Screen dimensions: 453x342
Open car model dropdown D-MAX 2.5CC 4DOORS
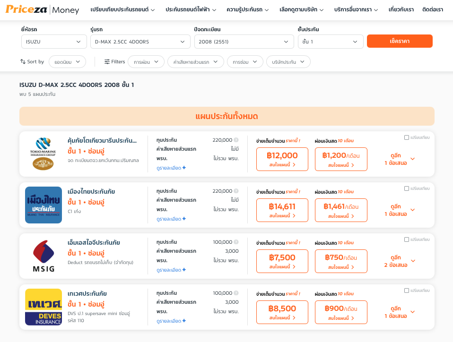[140, 42]
